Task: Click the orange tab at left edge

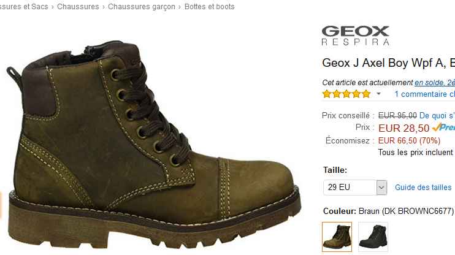Action: tap(1, 205)
